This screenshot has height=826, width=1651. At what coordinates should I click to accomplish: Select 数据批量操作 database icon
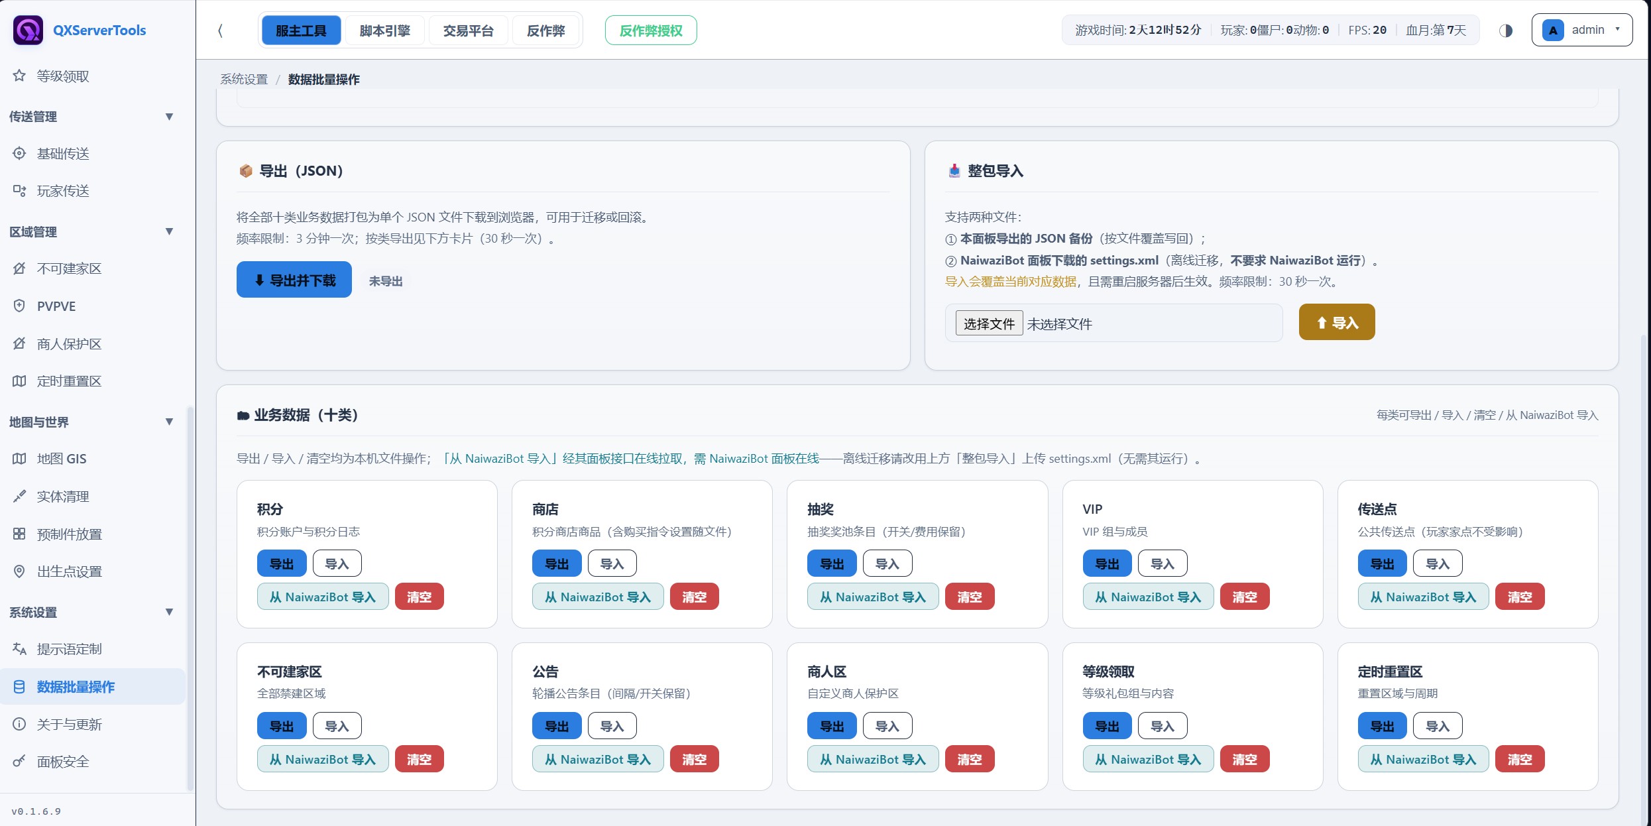pos(19,686)
